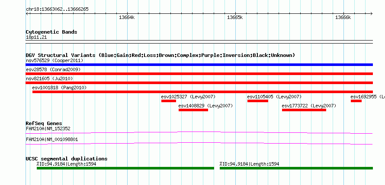Click the esv1105405 red variant bar

258,101
